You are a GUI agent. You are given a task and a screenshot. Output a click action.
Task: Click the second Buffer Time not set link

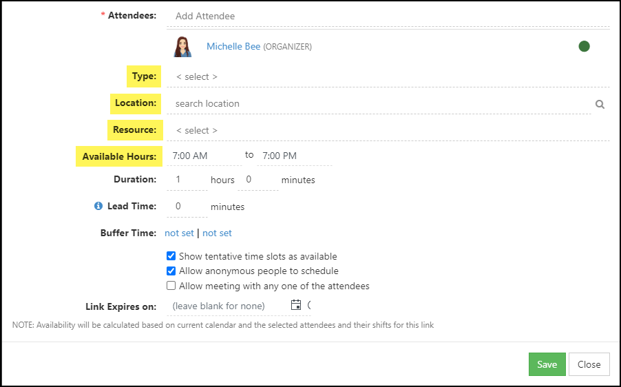tap(217, 233)
